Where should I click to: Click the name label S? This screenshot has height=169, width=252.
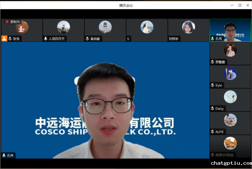click(128, 39)
